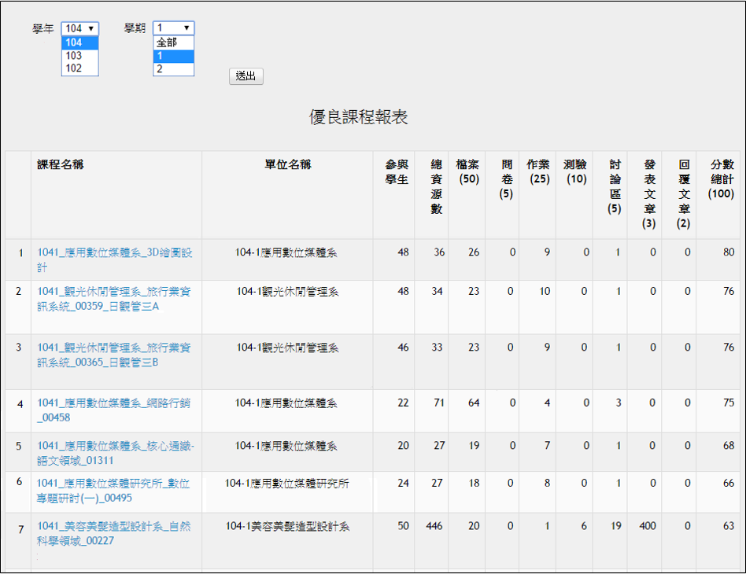Viewport: 746px width, 574px height.
Task: Click the 分數總計 (100) column header
Action: pos(722,178)
